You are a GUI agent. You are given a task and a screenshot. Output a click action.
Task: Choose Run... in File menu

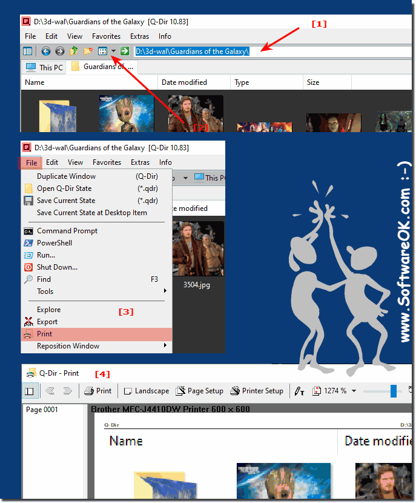[96, 255]
